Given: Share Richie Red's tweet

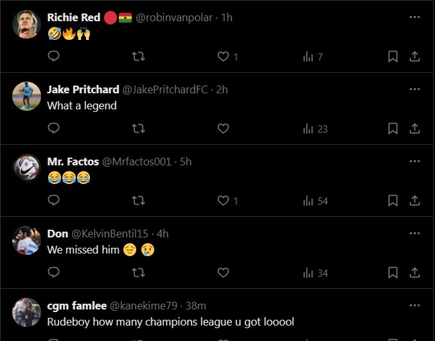Looking at the screenshot, I should (x=414, y=57).
